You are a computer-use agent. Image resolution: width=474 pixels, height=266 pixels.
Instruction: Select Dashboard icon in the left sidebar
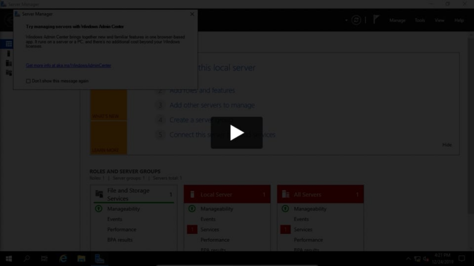click(9, 44)
